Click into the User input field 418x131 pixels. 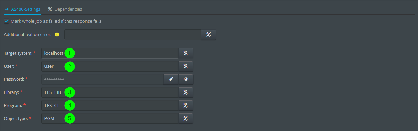click(110, 66)
